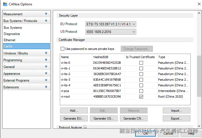Click the Protocol Analyzer section icon
Image resolution: width=202 pixels, height=138 pixels.
pyautogui.click(x=85, y=127)
